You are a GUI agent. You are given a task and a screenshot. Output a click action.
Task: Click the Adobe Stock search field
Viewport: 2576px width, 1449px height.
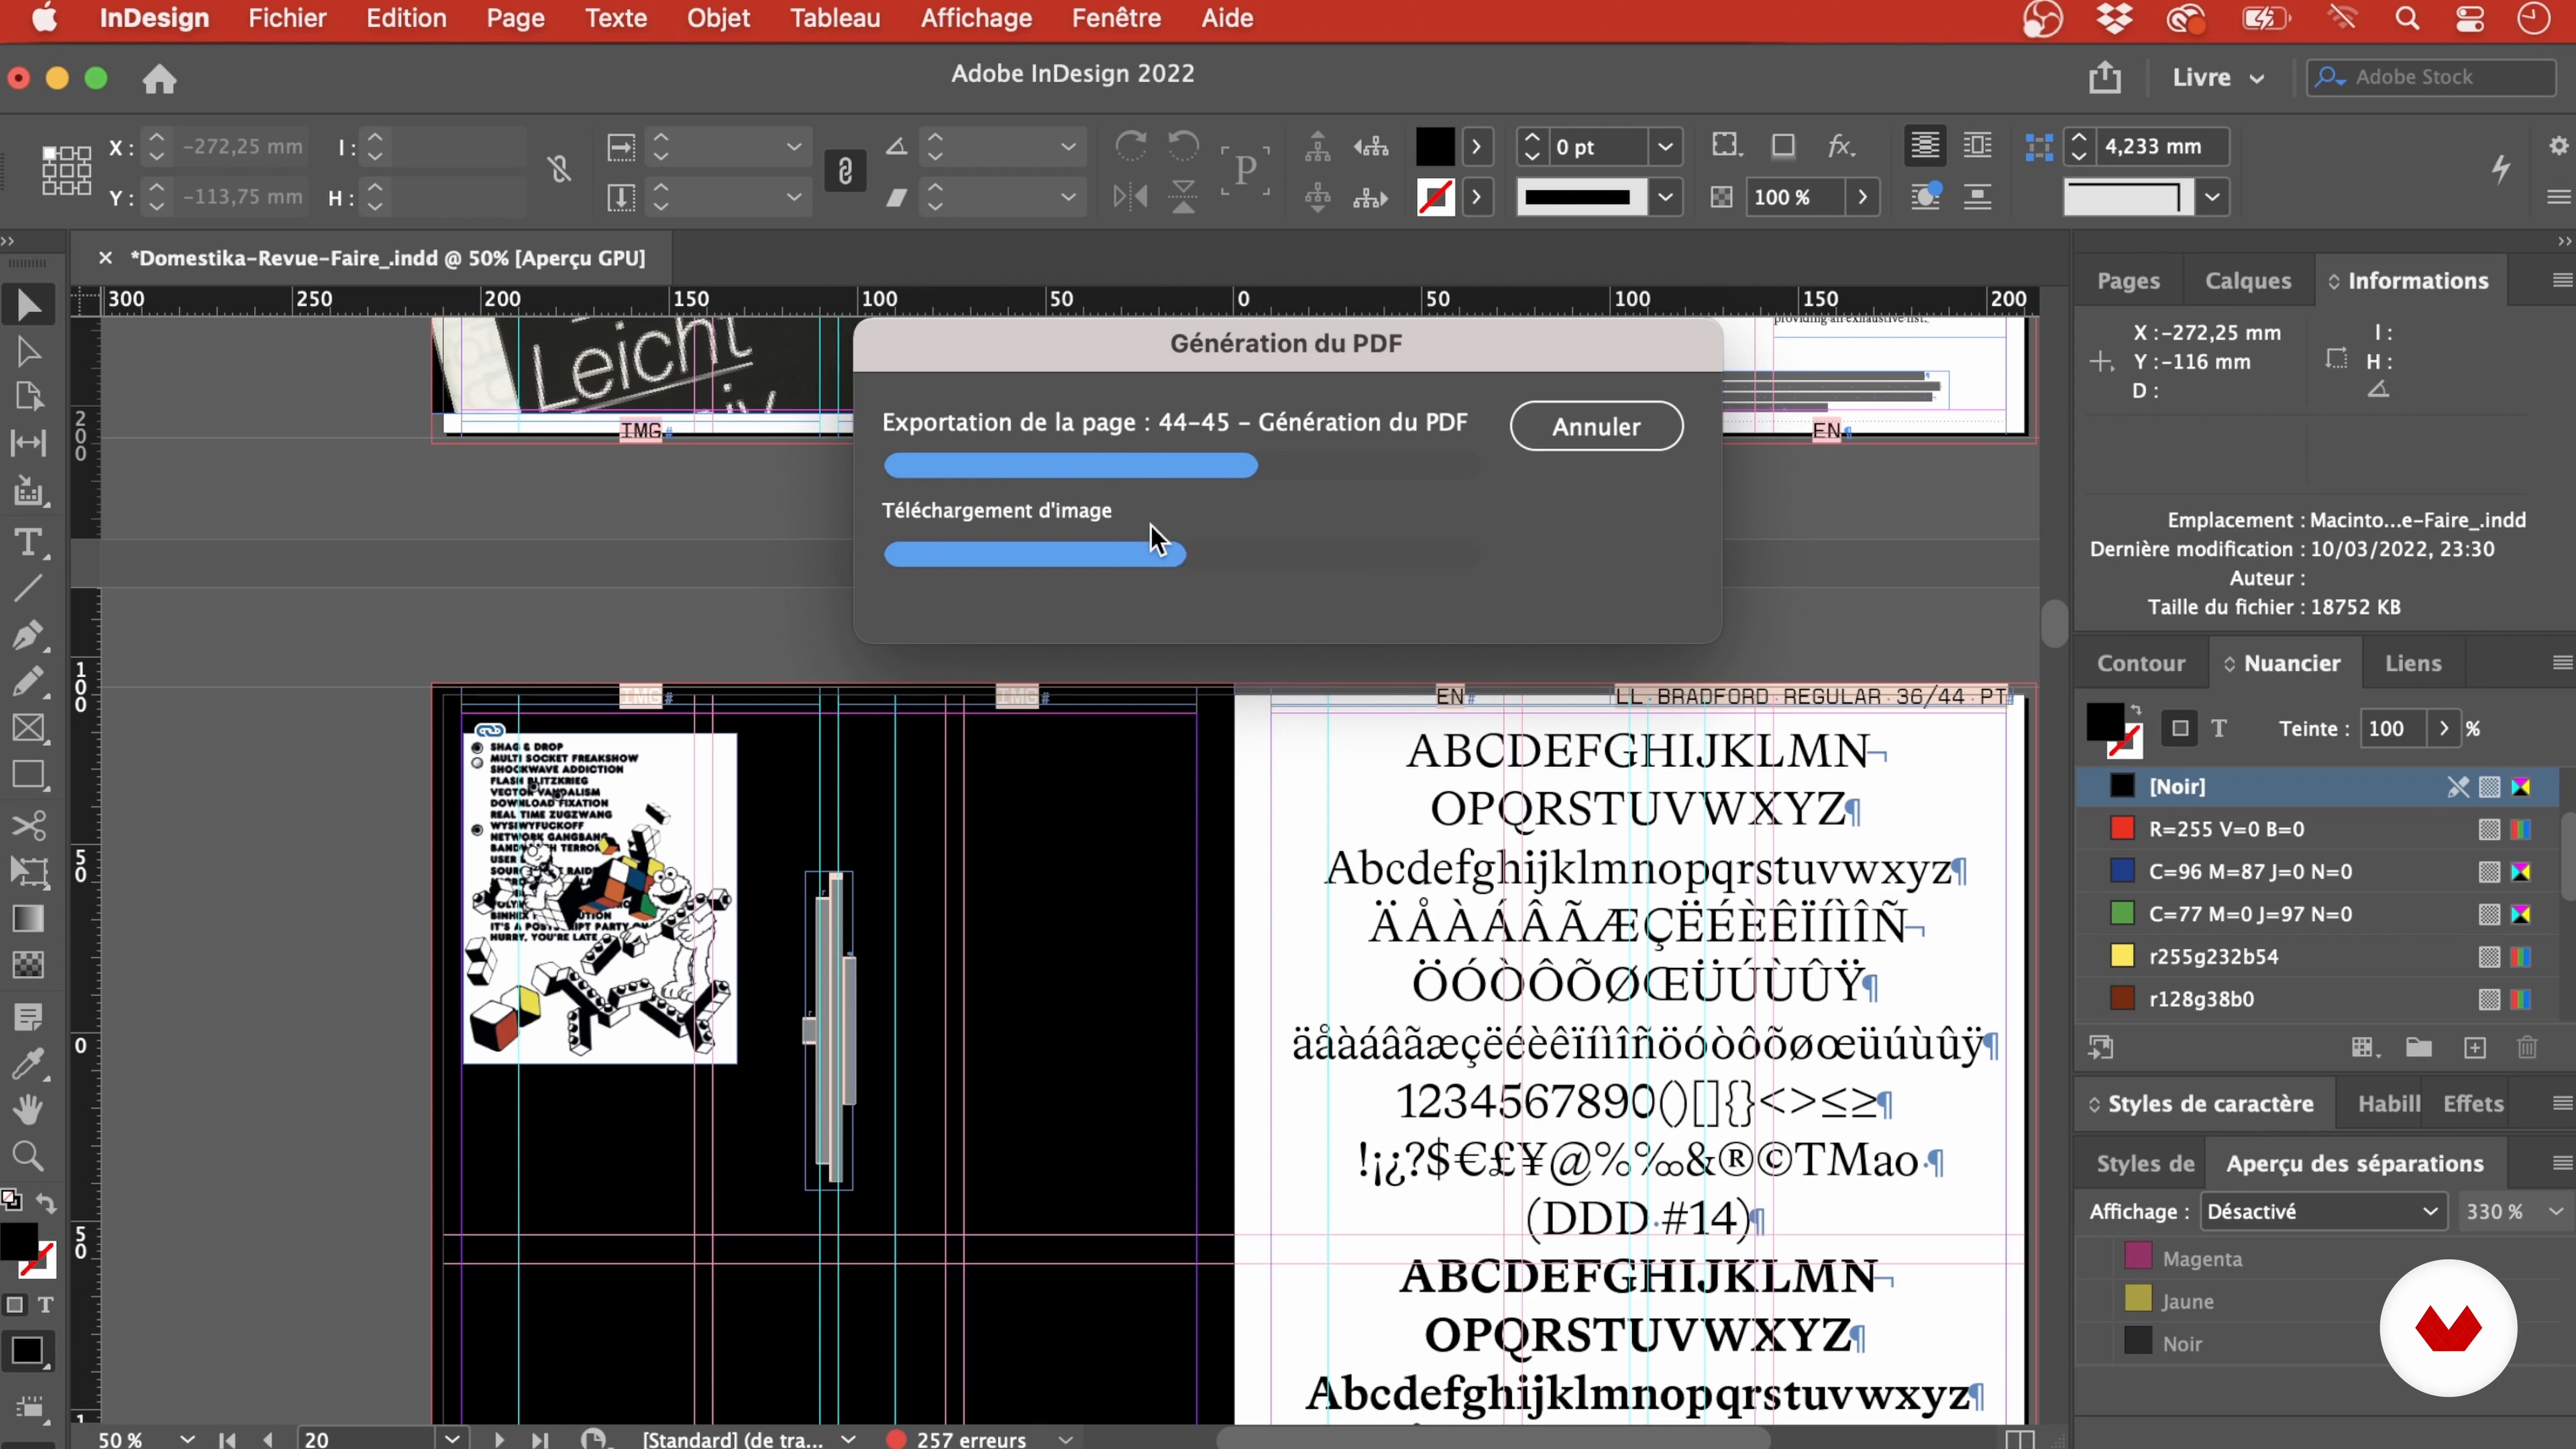coord(2431,77)
